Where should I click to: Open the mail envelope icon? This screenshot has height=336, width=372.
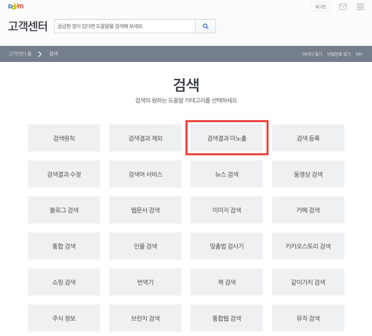tap(343, 6)
